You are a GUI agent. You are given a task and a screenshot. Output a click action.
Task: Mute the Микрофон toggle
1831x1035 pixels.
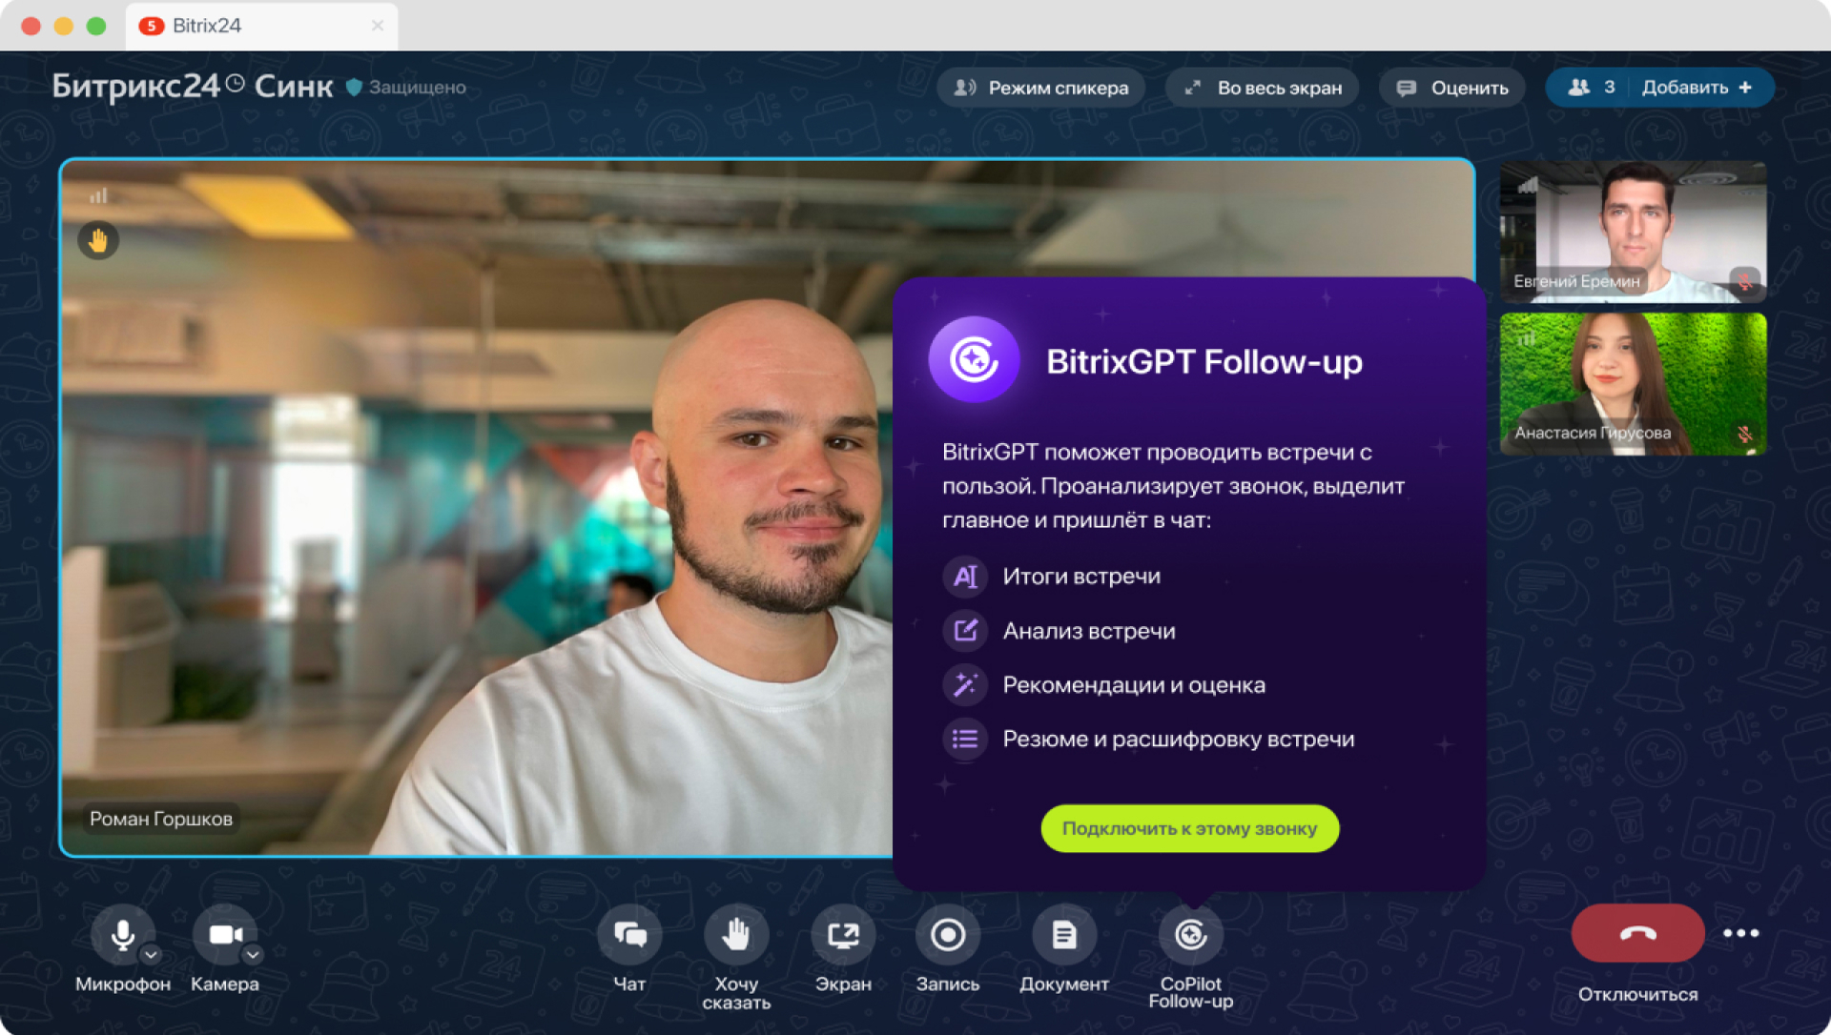(x=122, y=935)
